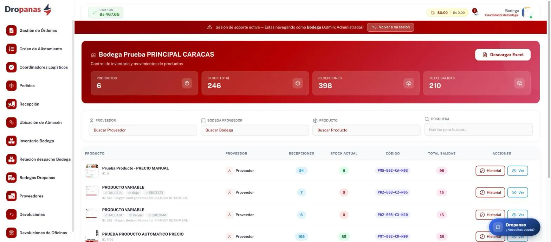551x242 pixels.
Task: Go to Devoluciones menu item
Action: [x=32, y=215]
